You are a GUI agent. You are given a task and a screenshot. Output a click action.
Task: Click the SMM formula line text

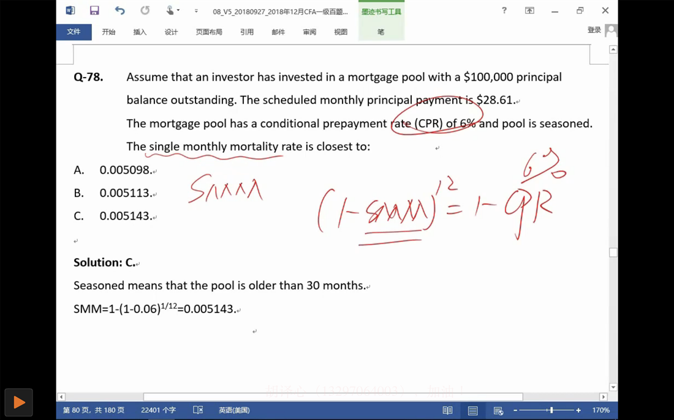tap(155, 309)
